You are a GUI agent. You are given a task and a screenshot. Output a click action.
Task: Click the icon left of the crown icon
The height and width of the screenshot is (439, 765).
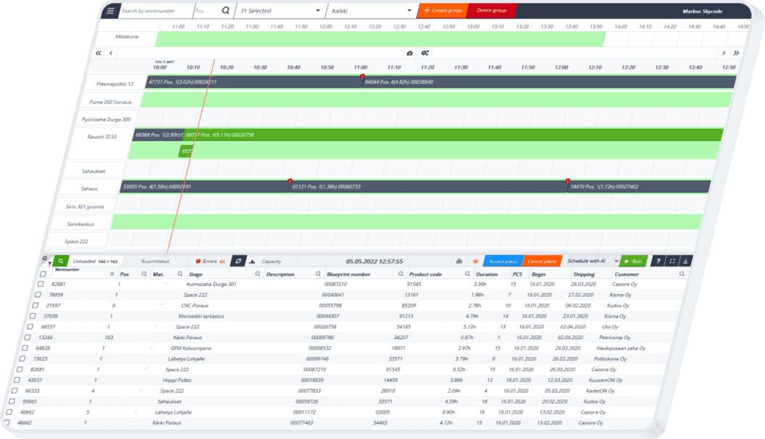click(x=459, y=261)
